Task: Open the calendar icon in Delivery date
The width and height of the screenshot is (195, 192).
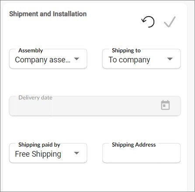Action: click(x=165, y=105)
